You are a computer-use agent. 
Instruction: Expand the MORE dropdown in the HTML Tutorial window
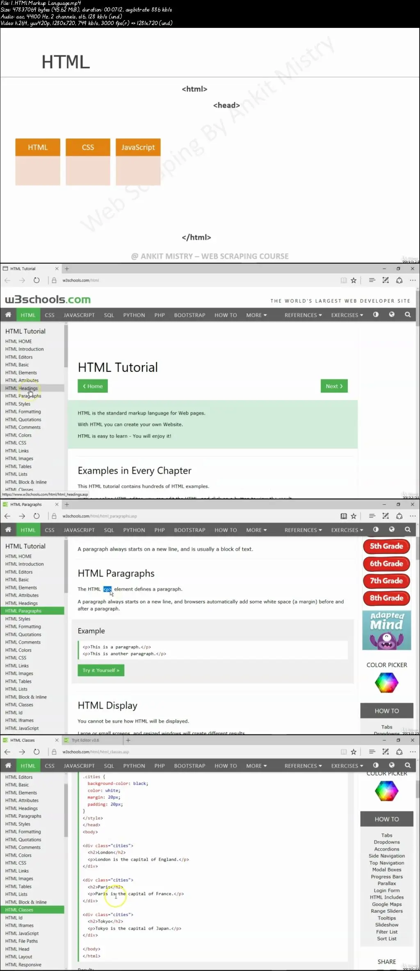pyautogui.click(x=256, y=315)
